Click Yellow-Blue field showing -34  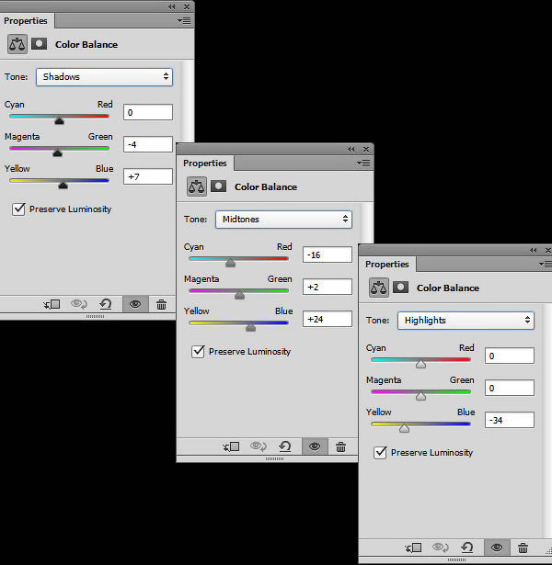click(x=510, y=420)
